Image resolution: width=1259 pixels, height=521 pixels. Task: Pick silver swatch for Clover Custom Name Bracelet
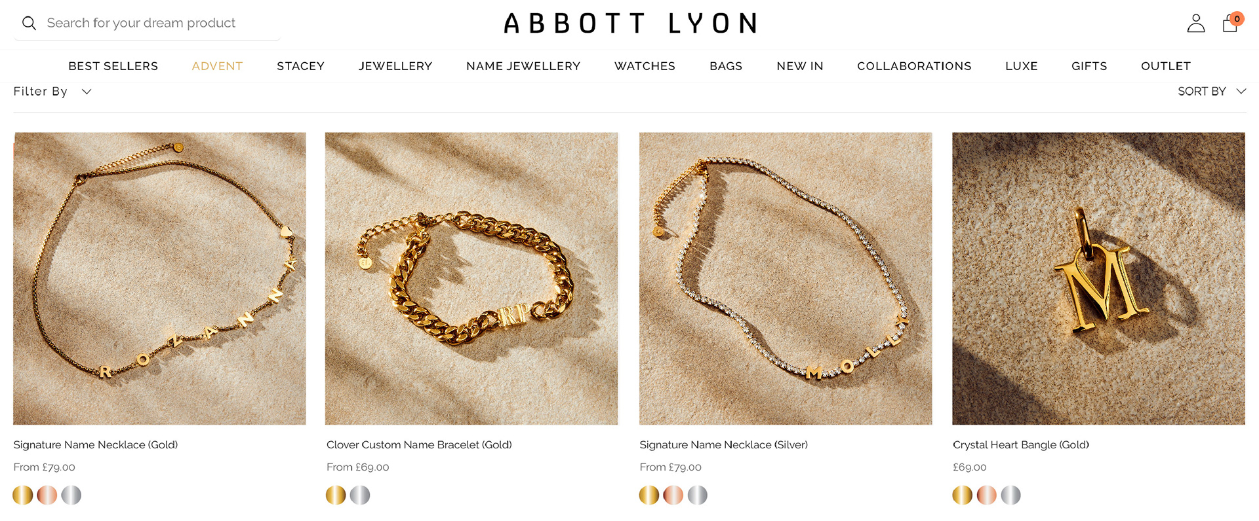[x=360, y=495]
